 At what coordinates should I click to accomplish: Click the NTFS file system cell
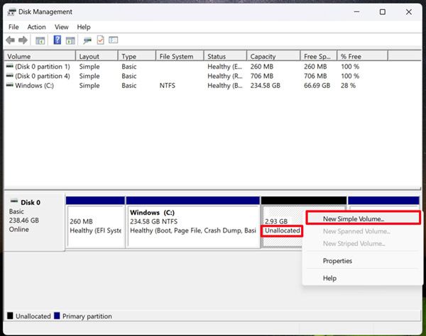168,86
